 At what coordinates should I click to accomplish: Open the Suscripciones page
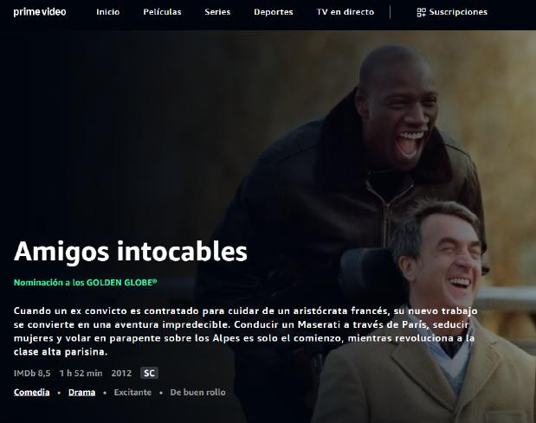point(452,12)
